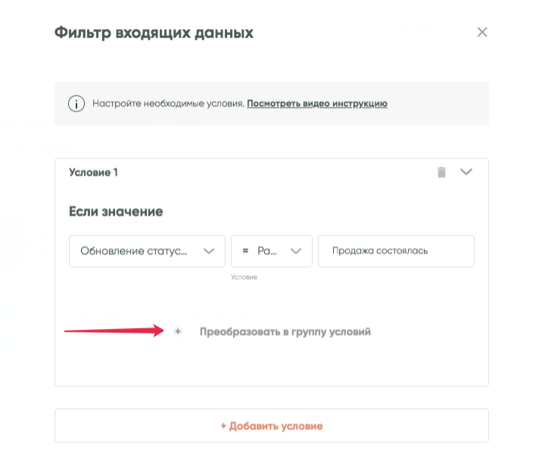
Task: Close the incoming data filter dialog
Action: (482, 33)
